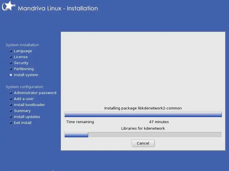Click the overall progress bar under Libraries for kdenetwork
Screen dimensions: 229x171
coord(143,135)
